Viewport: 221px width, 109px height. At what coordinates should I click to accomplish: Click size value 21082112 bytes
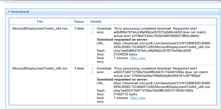pos(125,94)
